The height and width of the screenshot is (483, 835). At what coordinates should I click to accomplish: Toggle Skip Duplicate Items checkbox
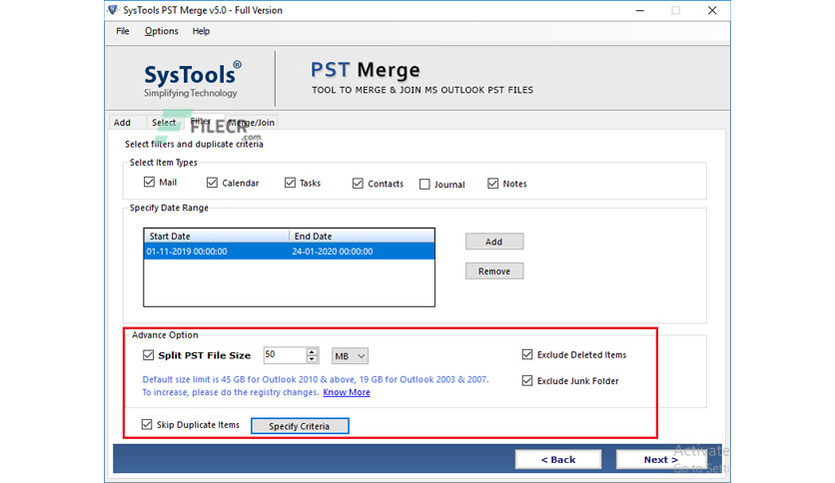pyautogui.click(x=147, y=424)
